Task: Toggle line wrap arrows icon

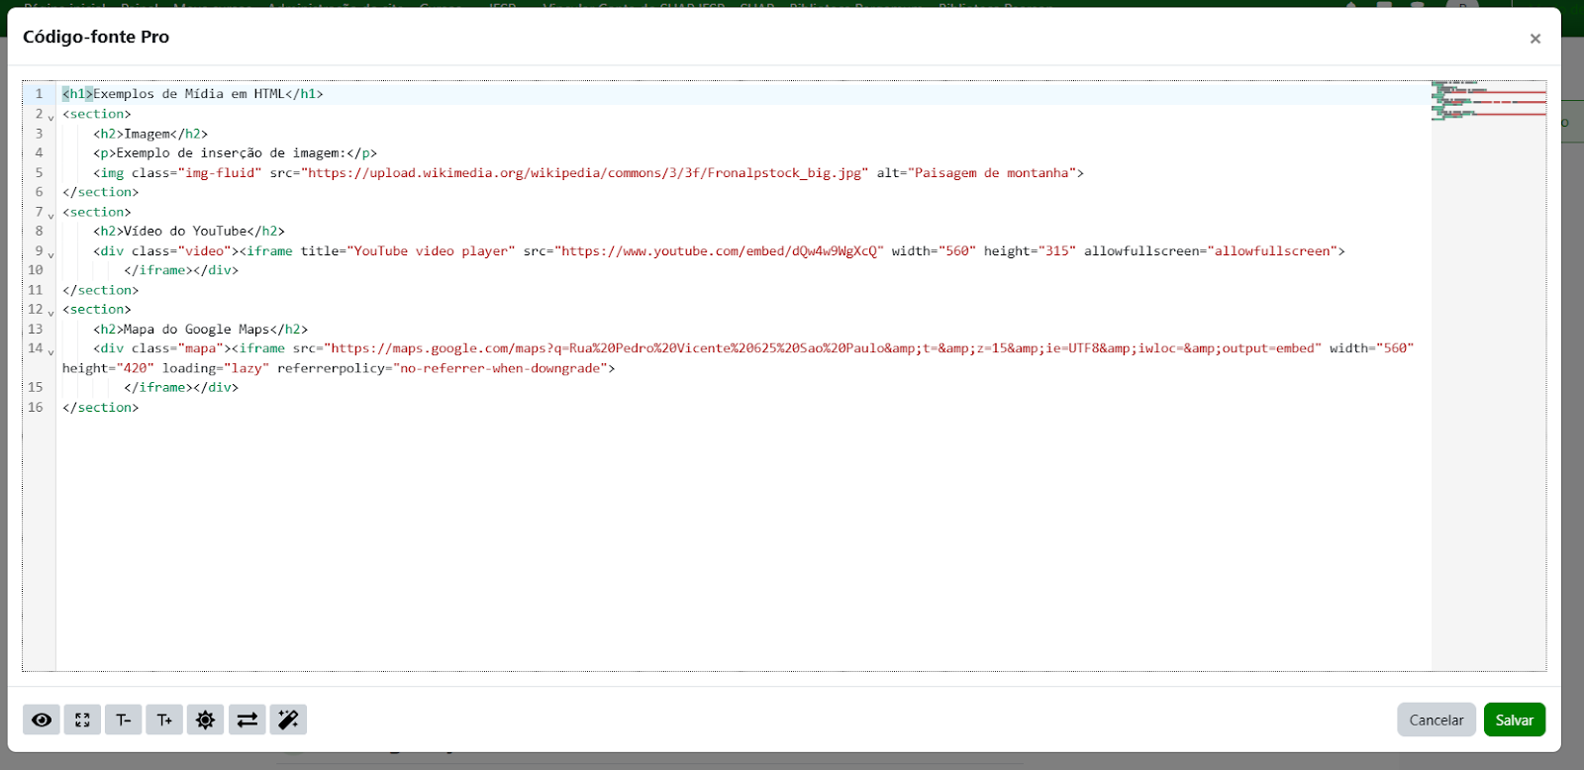Action: 247,720
